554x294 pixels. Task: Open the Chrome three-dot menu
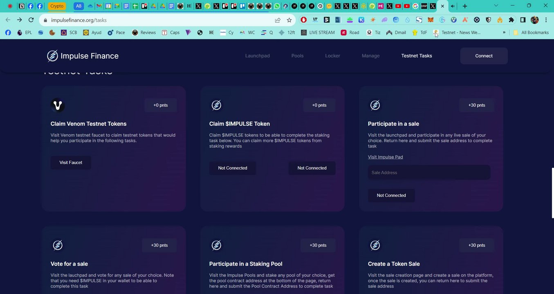click(546, 20)
